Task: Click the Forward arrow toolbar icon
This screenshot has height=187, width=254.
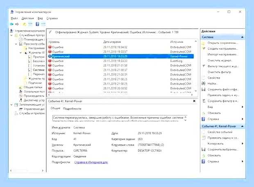Action: click(17, 24)
